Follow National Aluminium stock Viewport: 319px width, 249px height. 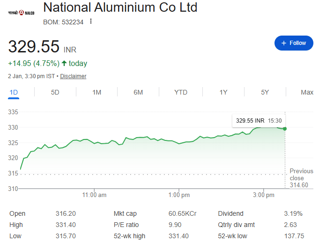tap(294, 43)
